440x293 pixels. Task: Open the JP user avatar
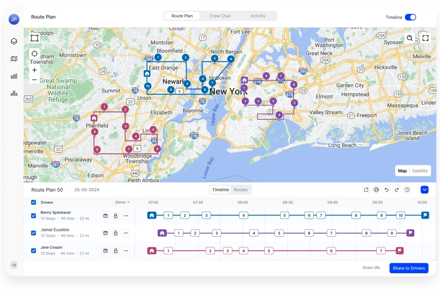14,19
